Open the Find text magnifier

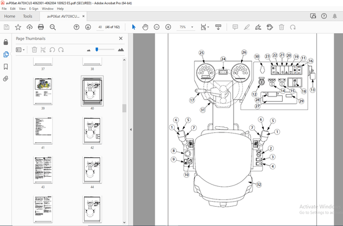pos(53,27)
